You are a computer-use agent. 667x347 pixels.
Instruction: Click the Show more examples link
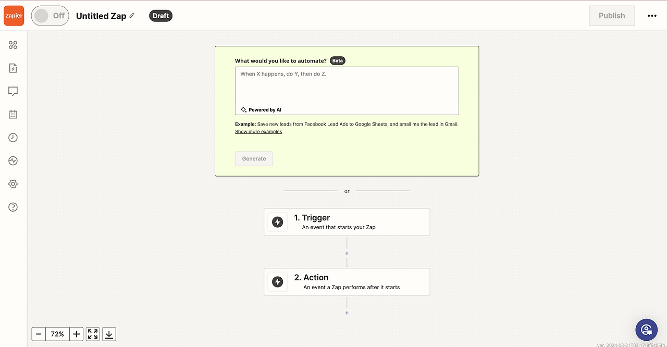pos(258,132)
